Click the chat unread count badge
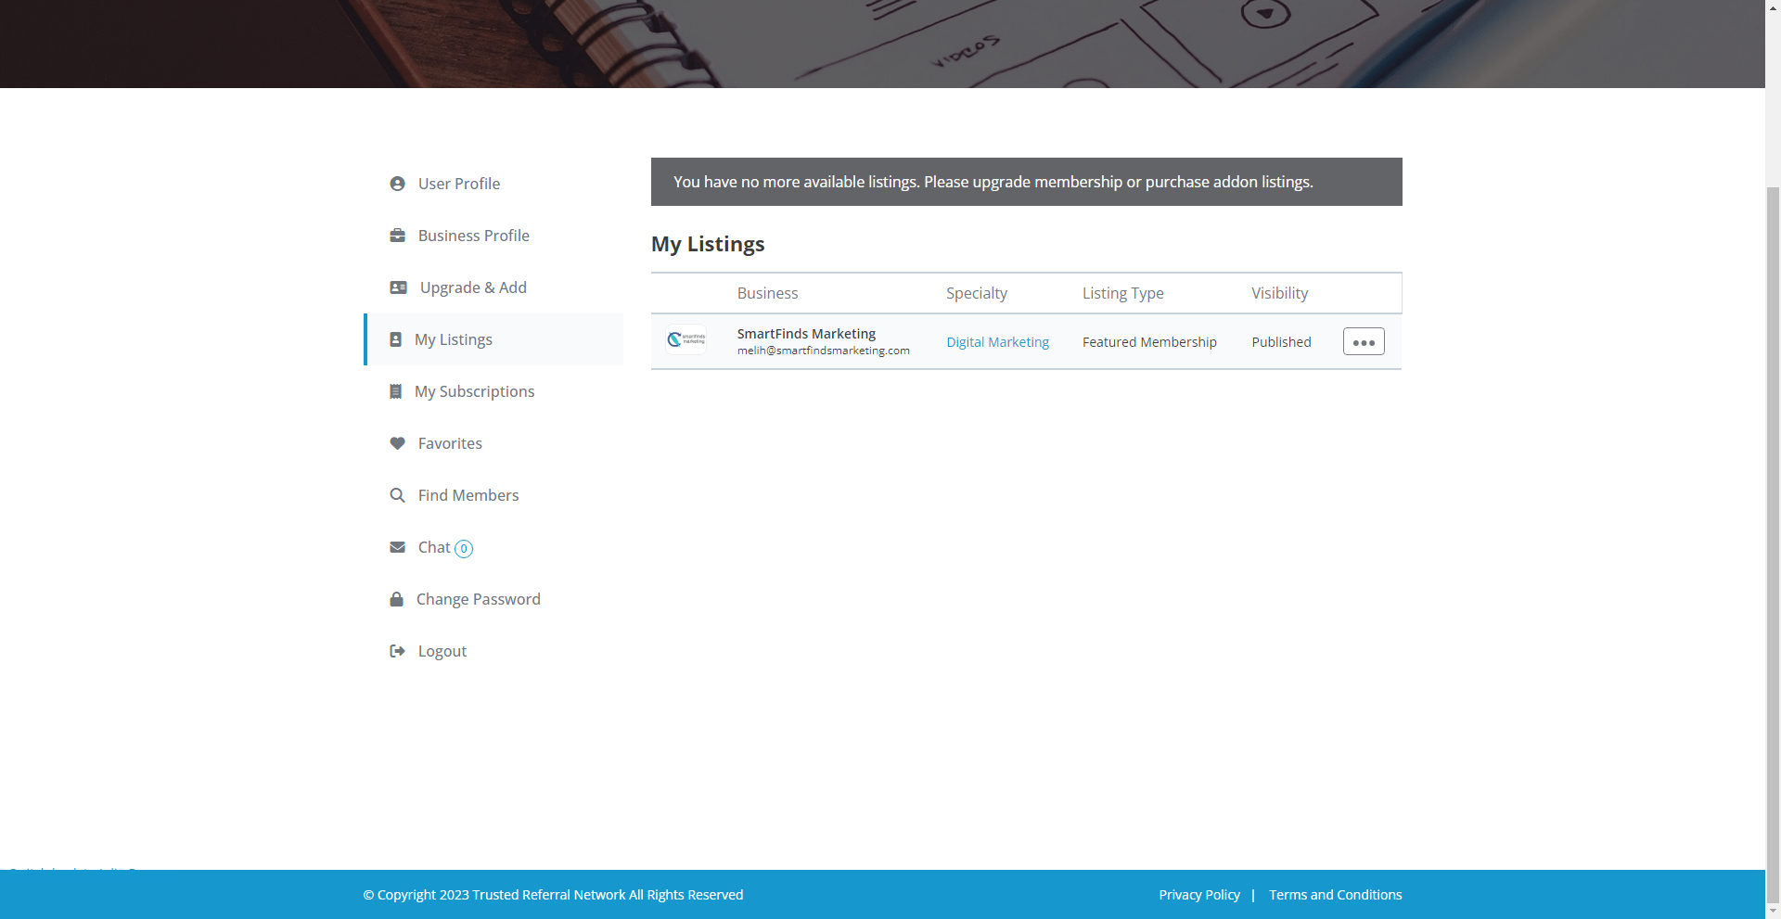Viewport: 1781px width, 919px height. click(x=464, y=548)
